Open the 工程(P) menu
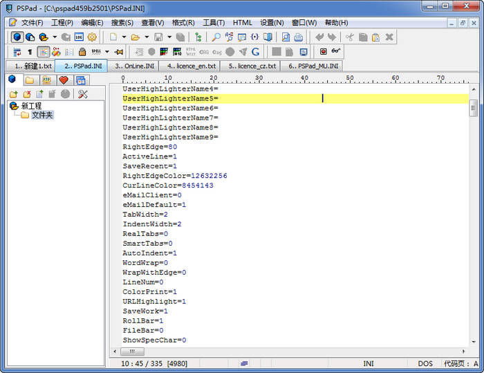Viewport: 484px width, 373px height. tap(62, 23)
